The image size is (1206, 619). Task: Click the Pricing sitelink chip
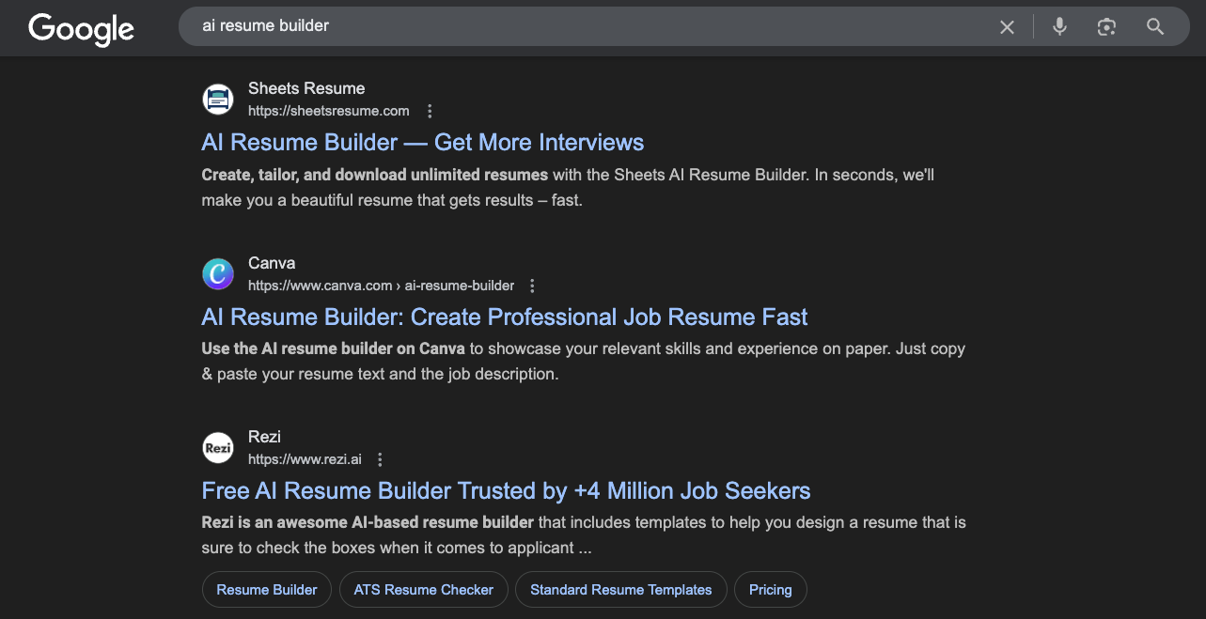[x=771, y=590]
